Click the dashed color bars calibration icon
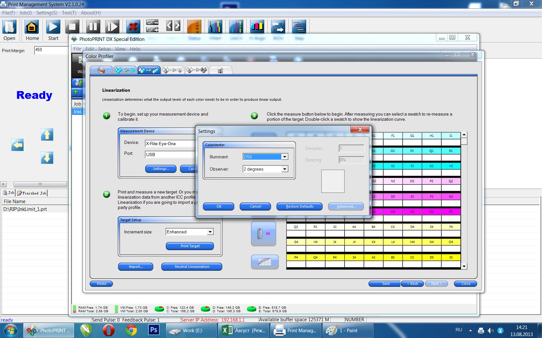The height and width of the screenshot is (338, 542). (x=236, y=27)
